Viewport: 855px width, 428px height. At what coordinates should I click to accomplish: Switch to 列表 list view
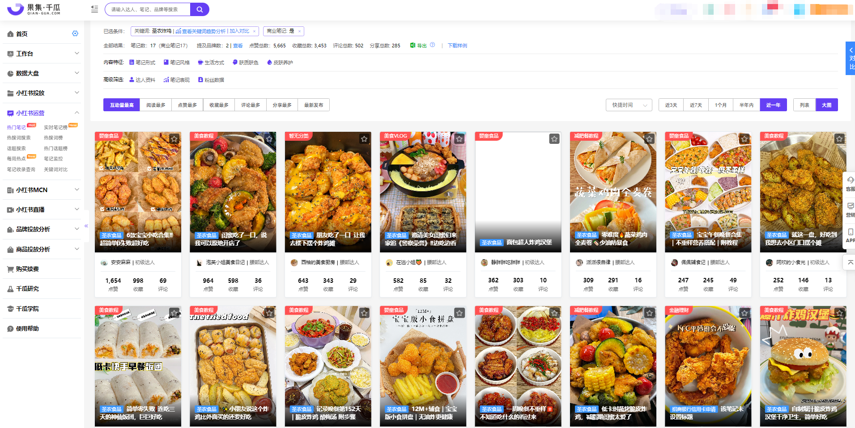coord(804,105)
